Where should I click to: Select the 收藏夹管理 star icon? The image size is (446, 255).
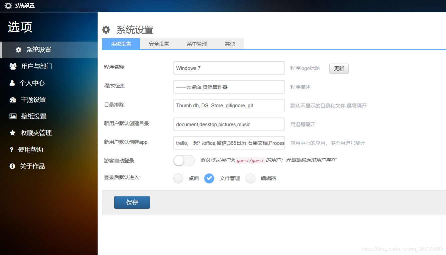[x=13, y=133]
